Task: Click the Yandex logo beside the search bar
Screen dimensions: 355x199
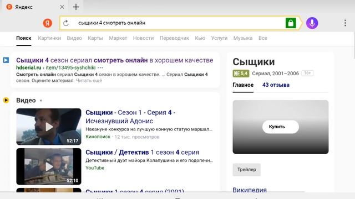Action: pyautogui.click(x=48, y=23)
